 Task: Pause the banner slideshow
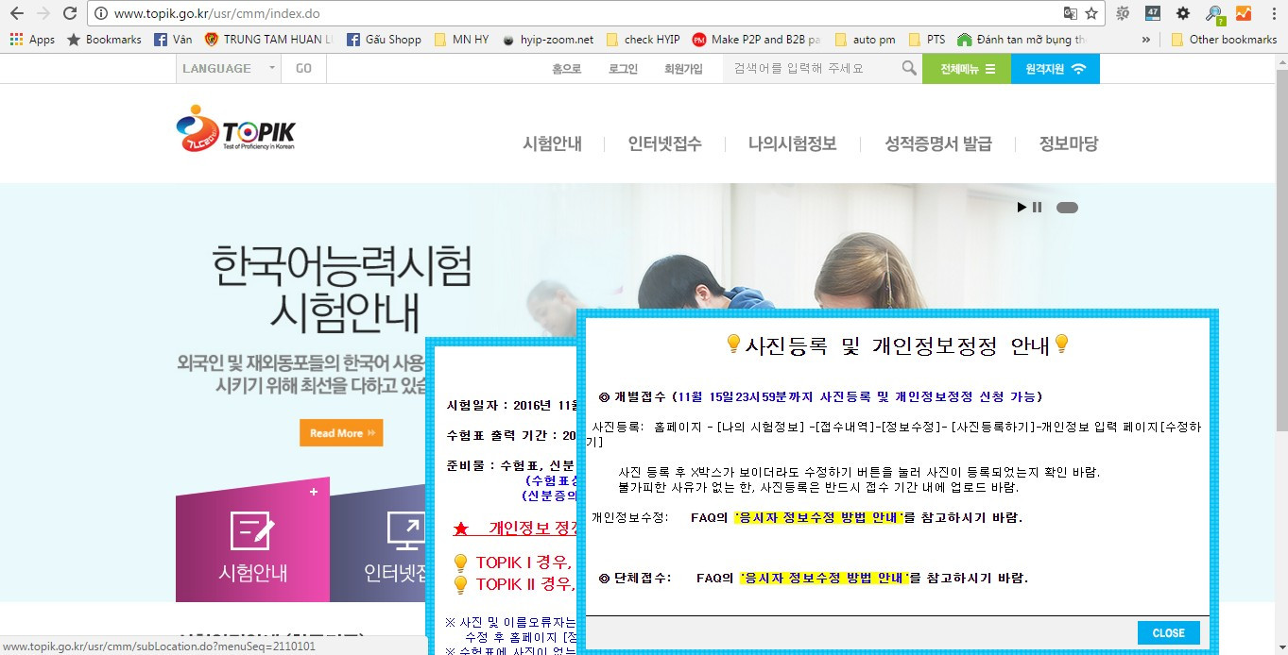point(1037,208)
